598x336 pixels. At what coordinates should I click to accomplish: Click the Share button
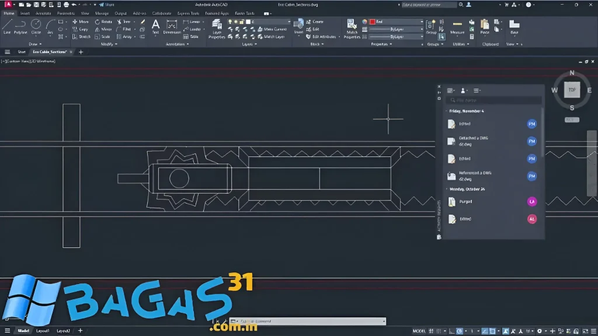pyautogui.click(x=107, y=5)
